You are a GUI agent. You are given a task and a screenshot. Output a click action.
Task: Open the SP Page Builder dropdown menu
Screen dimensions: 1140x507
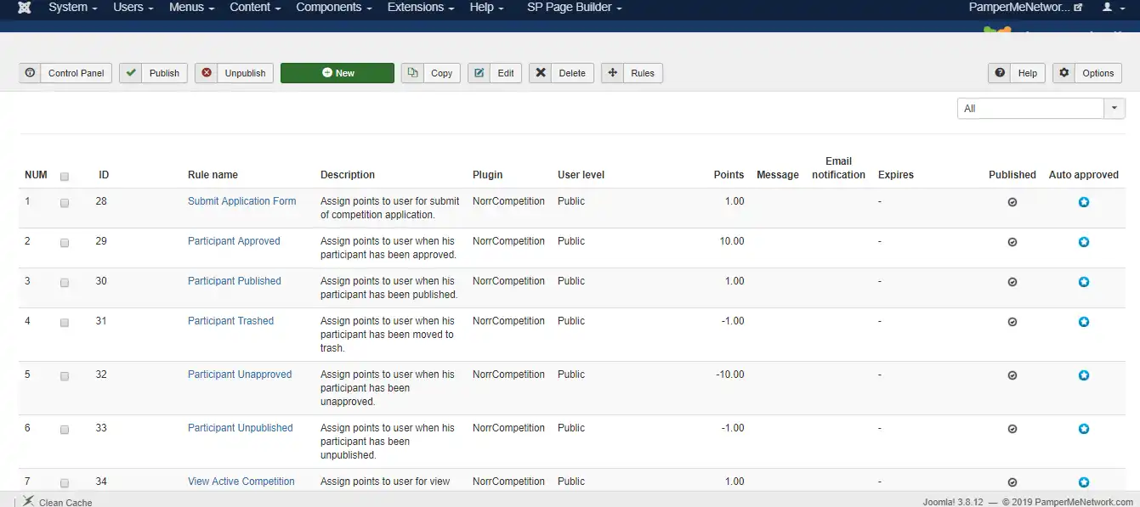pos(574,8)
